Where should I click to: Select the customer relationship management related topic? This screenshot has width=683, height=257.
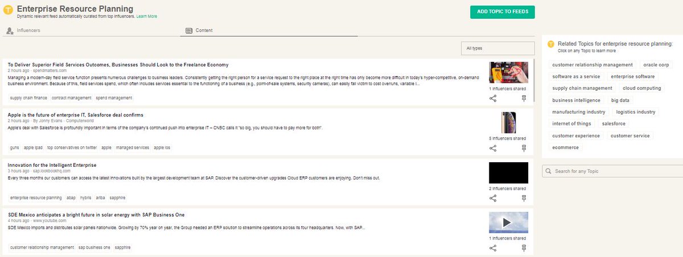tap(593, 65)
